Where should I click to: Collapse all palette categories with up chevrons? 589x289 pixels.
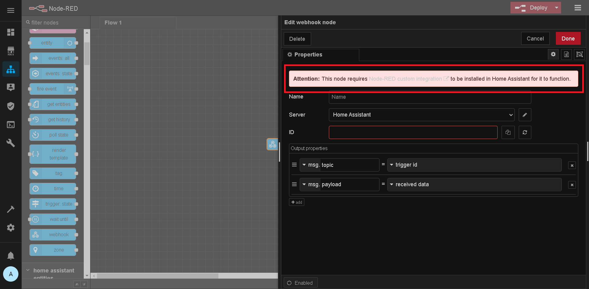click(x=77, y=284)
